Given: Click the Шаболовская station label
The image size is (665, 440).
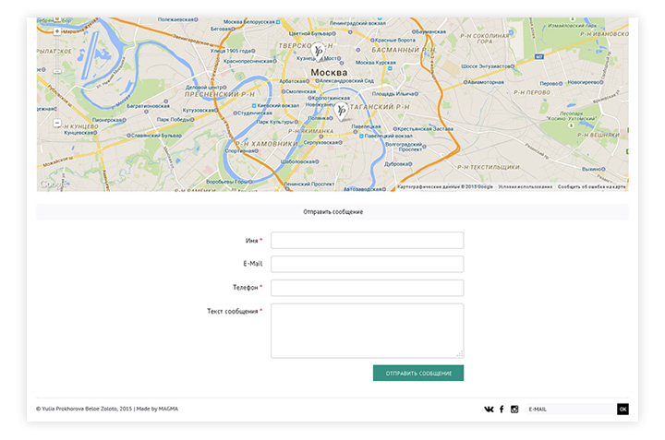Looking at the screenshot, I should (x=299, y=161).
